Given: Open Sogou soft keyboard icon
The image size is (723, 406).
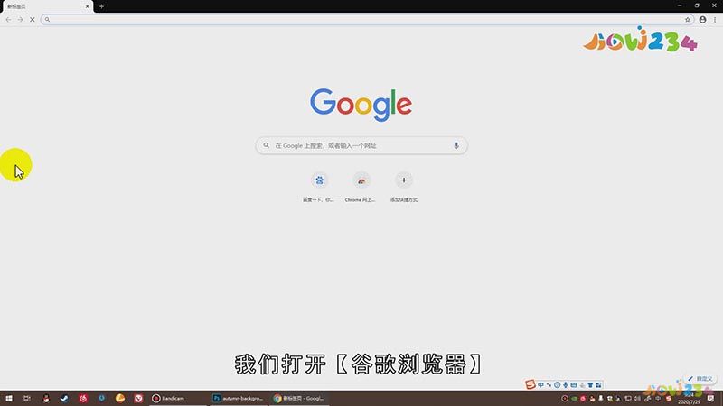Looking at the screenshot, I should pyautogui.click(x=574, y=385).
